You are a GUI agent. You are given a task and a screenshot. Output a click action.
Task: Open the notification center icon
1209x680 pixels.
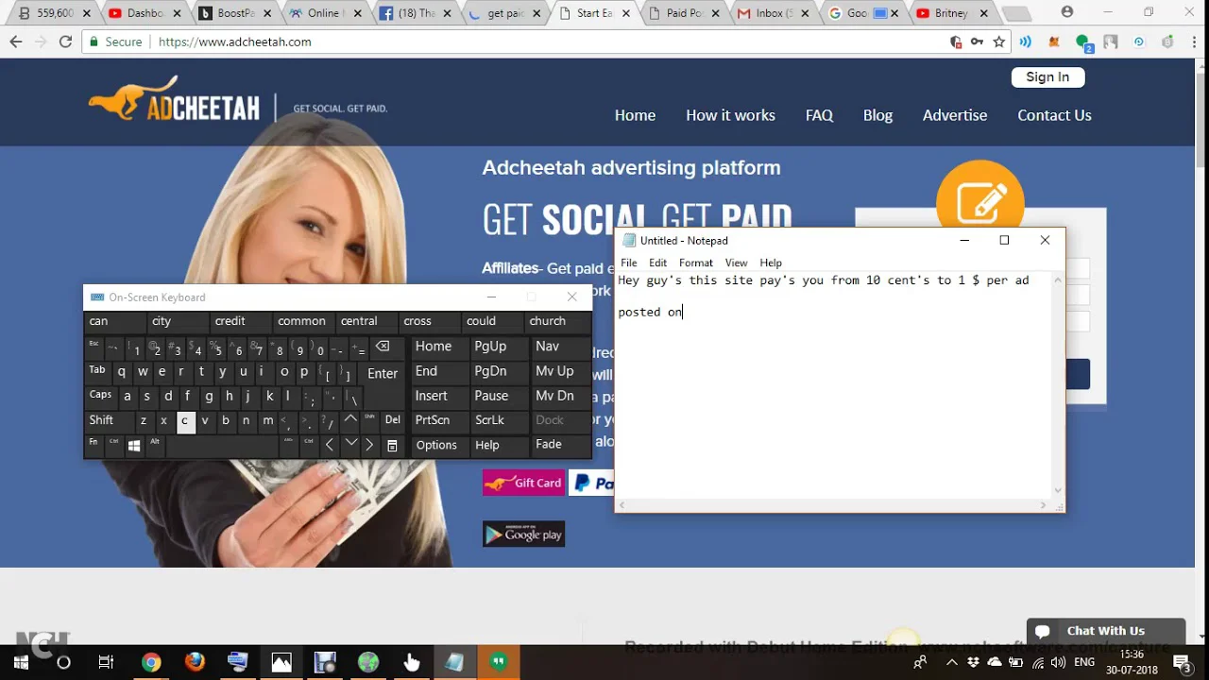[x=1182, y=662]
